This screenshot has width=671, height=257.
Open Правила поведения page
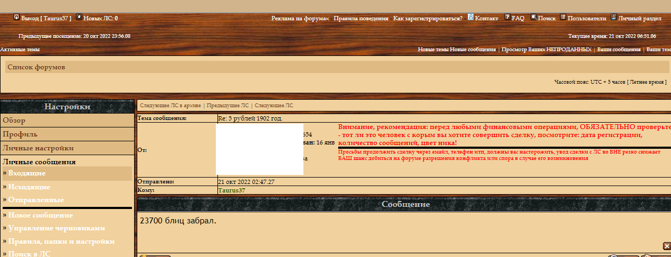pyautogui.click(x=361, y=18)
